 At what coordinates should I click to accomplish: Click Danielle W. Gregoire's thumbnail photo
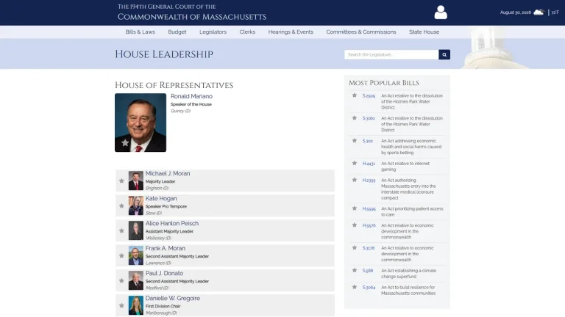pos(136,305)
